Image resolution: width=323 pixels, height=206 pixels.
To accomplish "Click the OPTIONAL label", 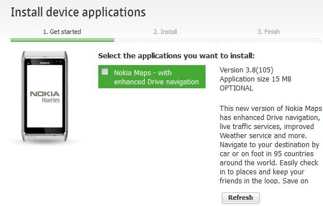I will pos(236,88).
